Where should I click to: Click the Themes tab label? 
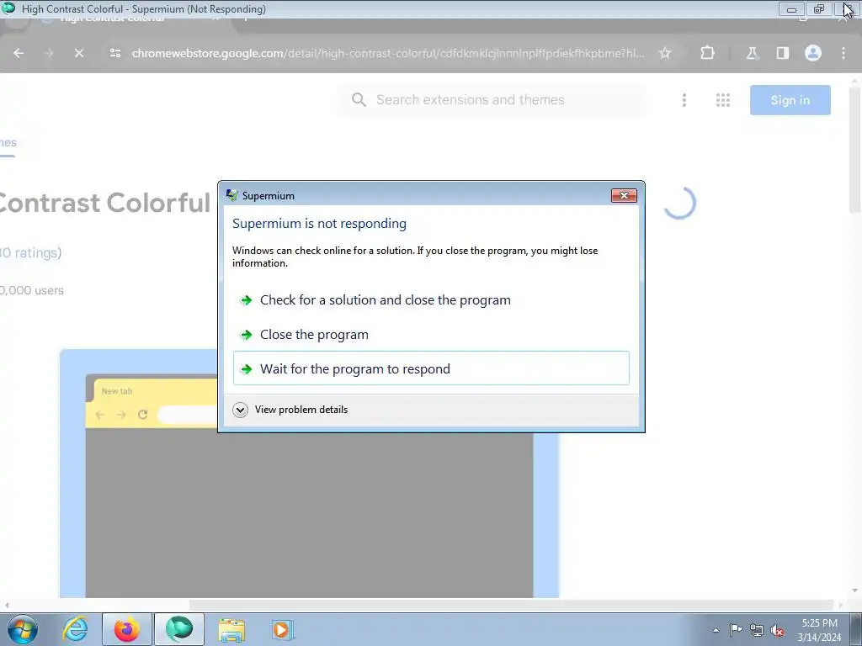tap(8, 143)
